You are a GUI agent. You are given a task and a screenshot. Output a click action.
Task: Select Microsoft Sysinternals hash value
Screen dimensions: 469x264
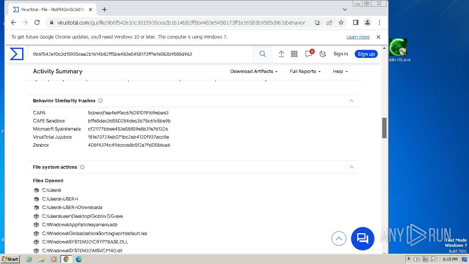[x=128, y=129]
